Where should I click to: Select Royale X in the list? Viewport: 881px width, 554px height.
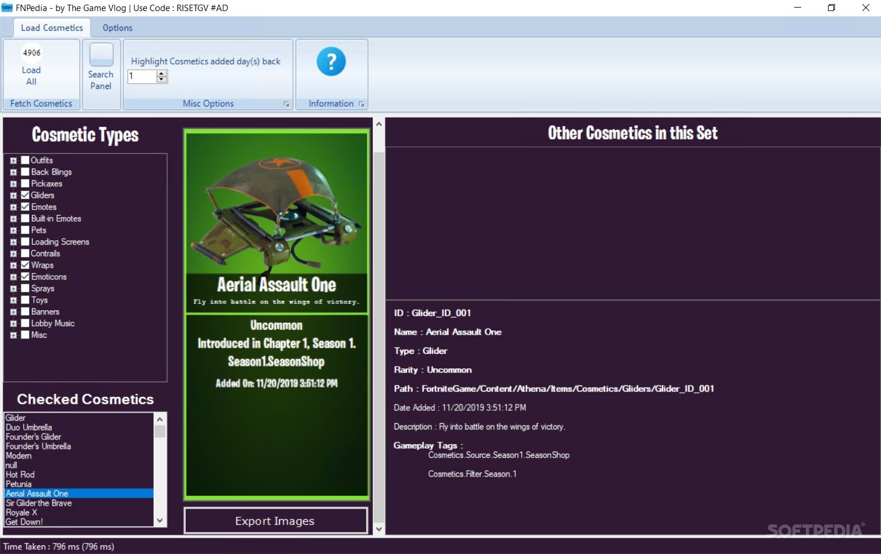coord(79,512)
